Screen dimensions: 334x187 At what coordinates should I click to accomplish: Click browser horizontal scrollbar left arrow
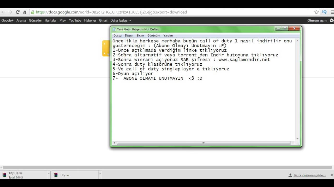pyautogui.click(x=1, y=168)
